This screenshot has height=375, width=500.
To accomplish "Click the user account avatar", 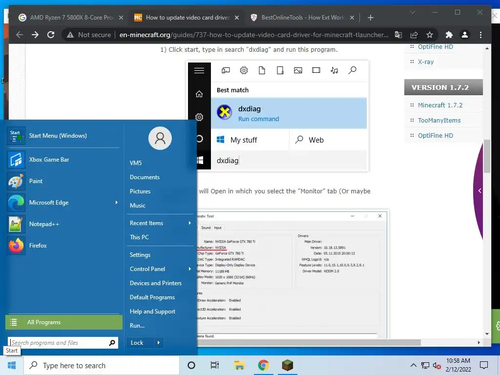I will coord(160,138).
